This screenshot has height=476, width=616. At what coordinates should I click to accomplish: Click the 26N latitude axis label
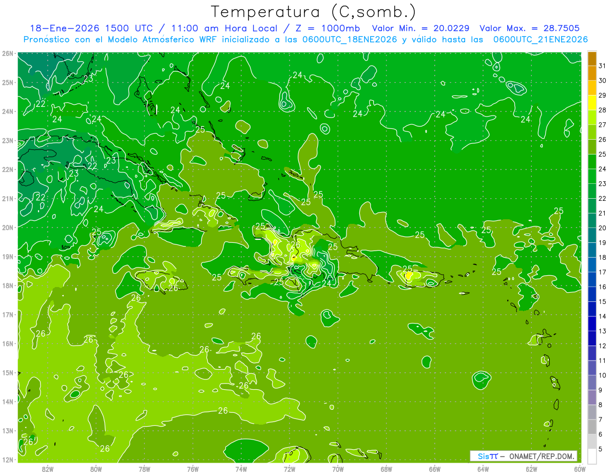coord(8,53)
